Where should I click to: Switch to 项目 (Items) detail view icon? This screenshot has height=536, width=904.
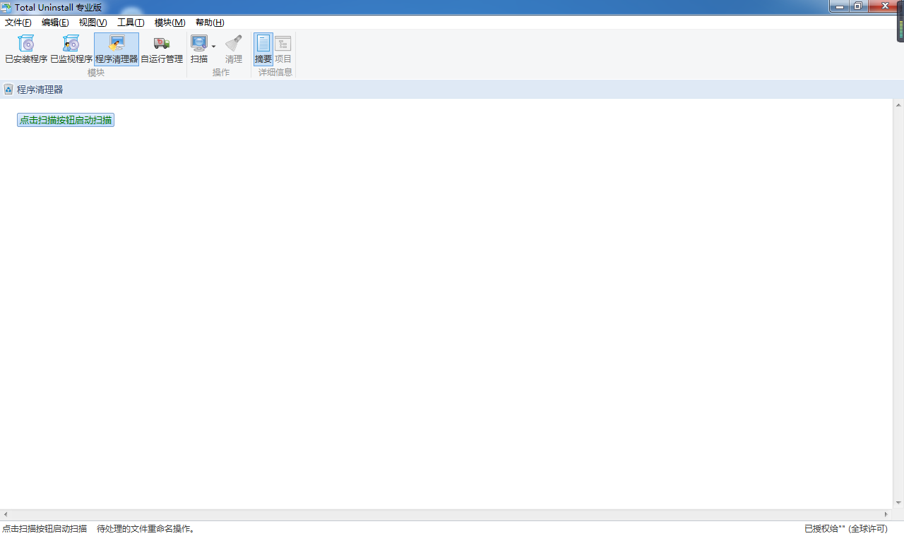click(282, 49)
